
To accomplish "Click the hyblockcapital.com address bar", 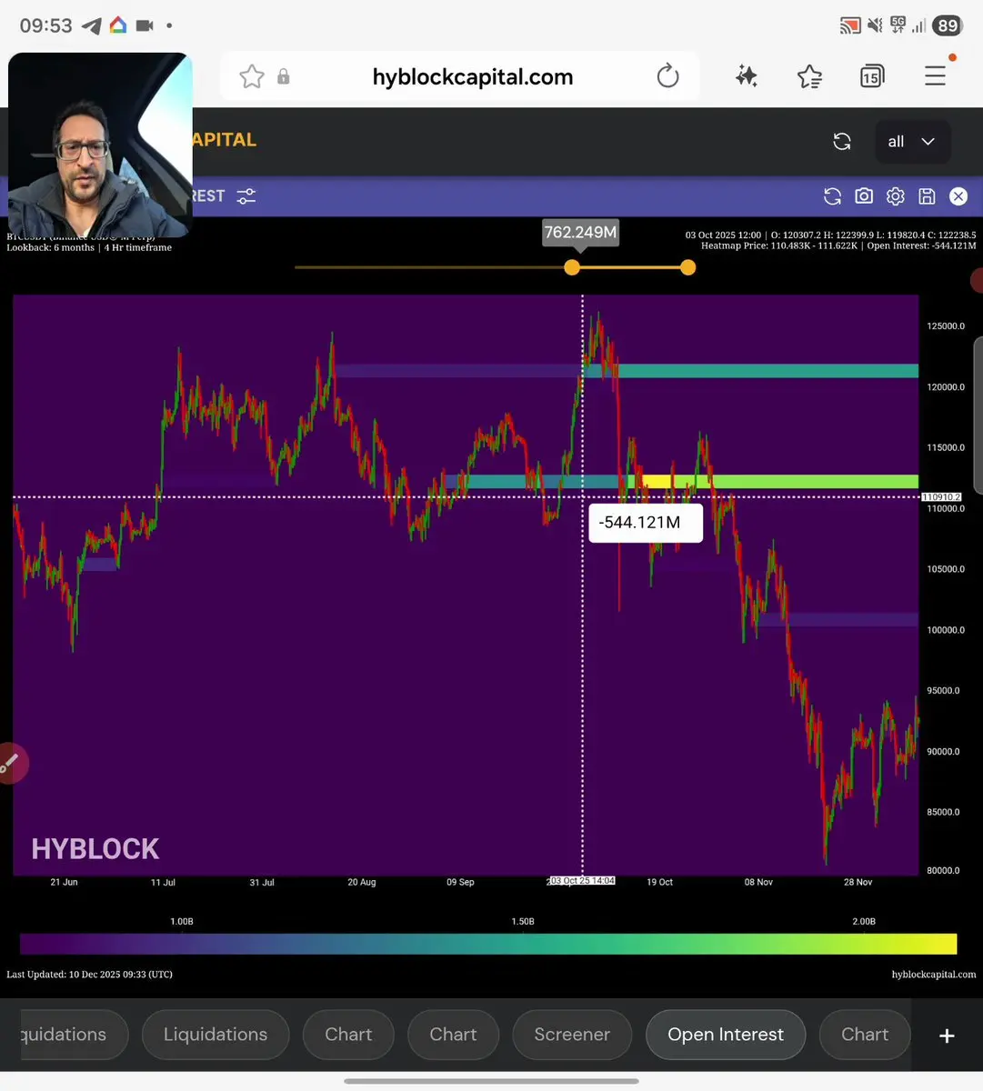I will coord(473,77).
